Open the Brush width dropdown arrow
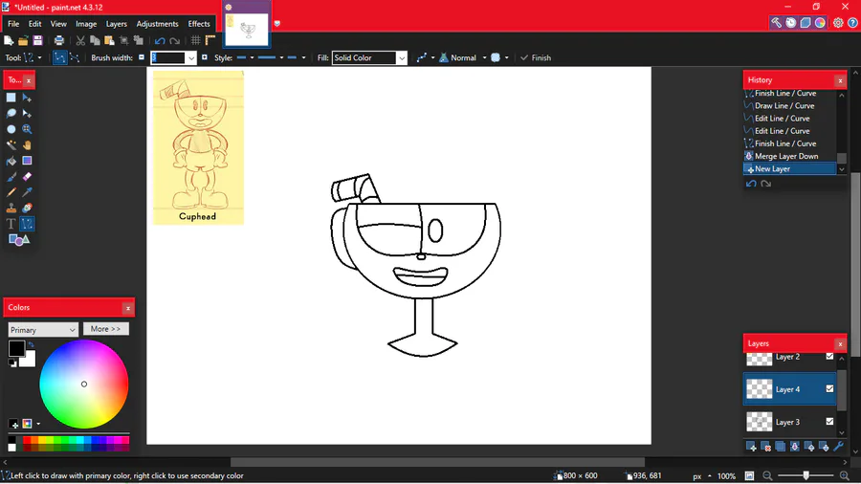 [191, 58]
